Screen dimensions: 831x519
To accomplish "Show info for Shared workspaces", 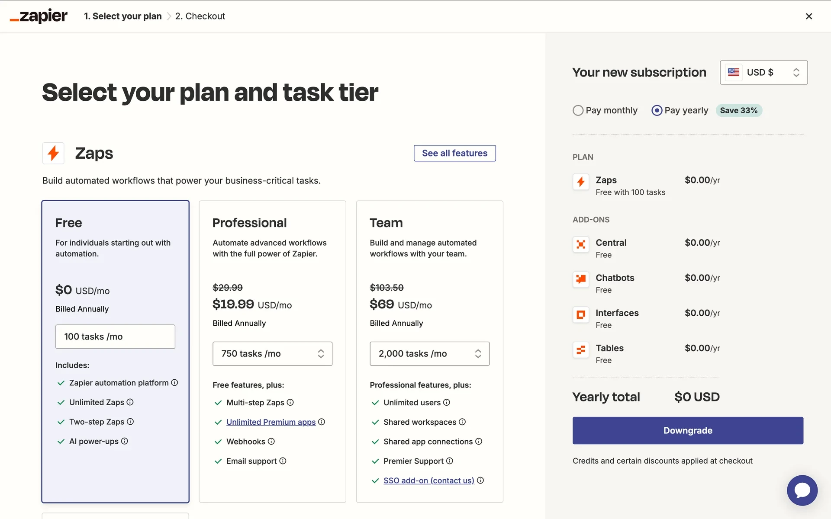I will 462,422.
